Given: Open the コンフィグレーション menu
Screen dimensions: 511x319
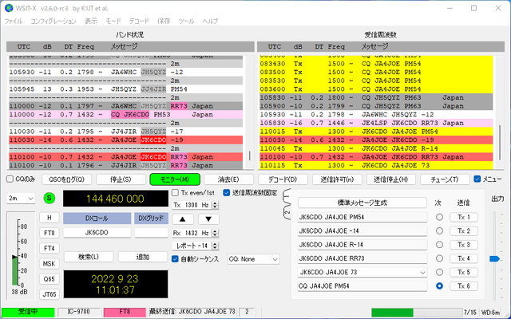Looking at the screenshot, I should click(x=53, y=22).
